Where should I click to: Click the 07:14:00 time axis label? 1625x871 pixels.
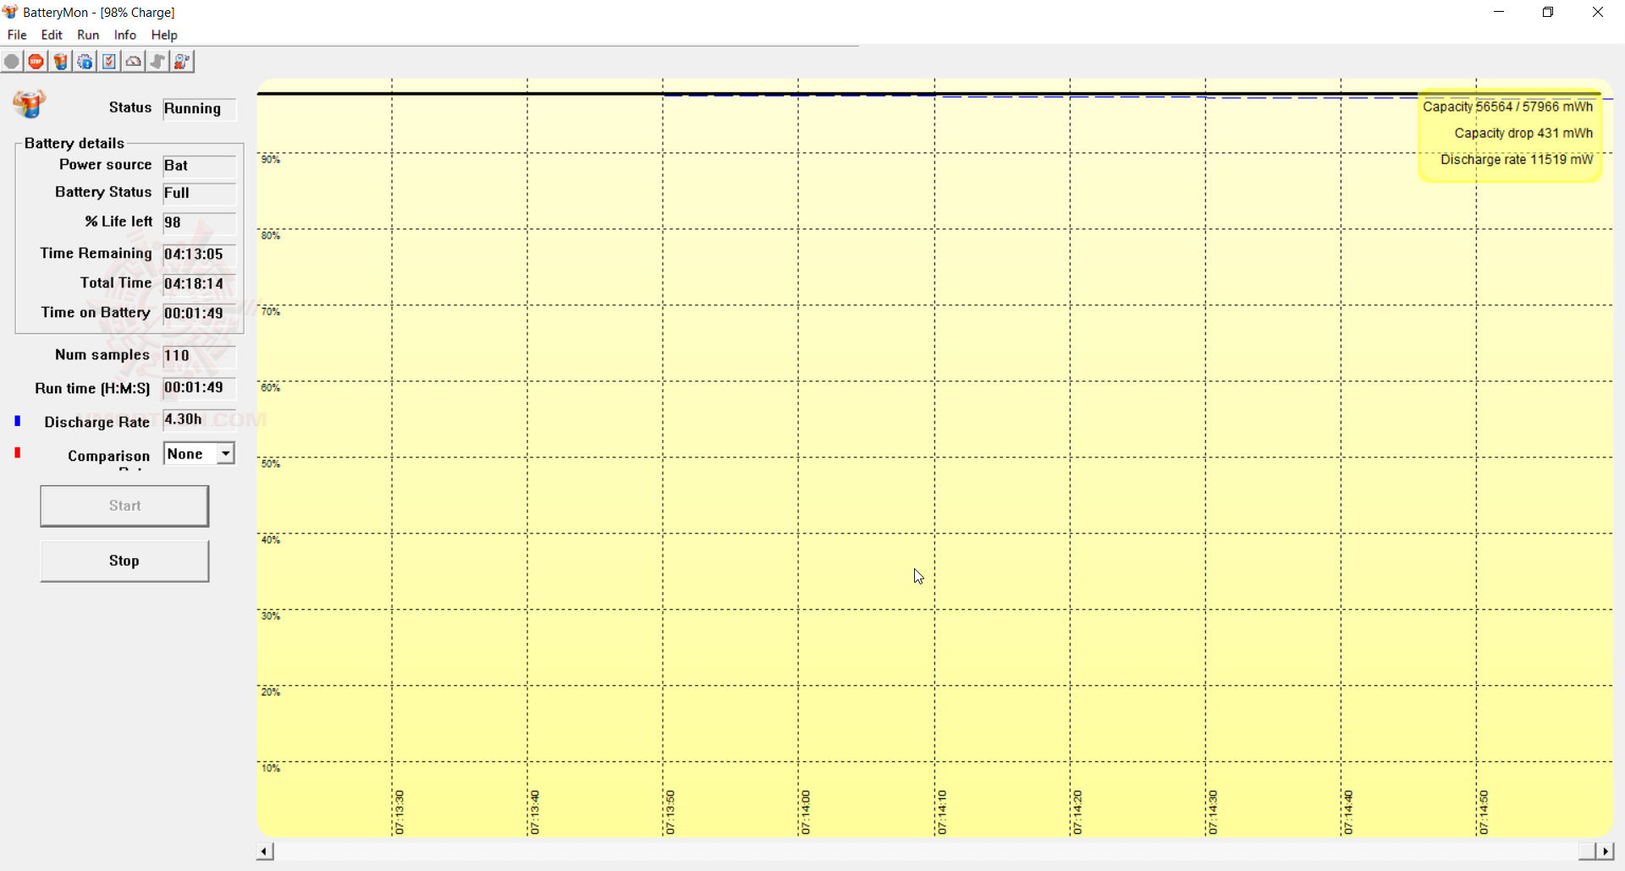[806, 813]
